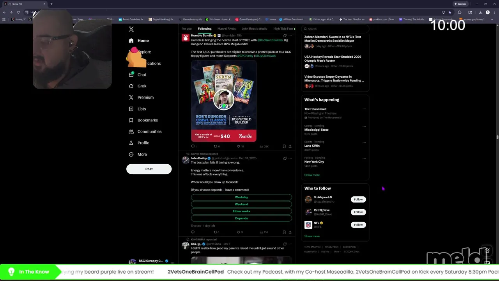Open Communities in the sidebar
Image resolution: width=499 pixels, height=281 pixels.
[x=145, y=132]
